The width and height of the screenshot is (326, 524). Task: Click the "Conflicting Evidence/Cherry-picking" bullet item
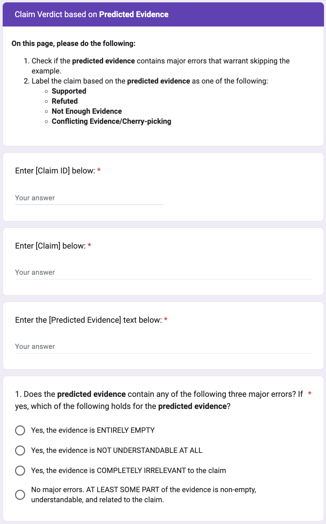(x=111, y=121)
